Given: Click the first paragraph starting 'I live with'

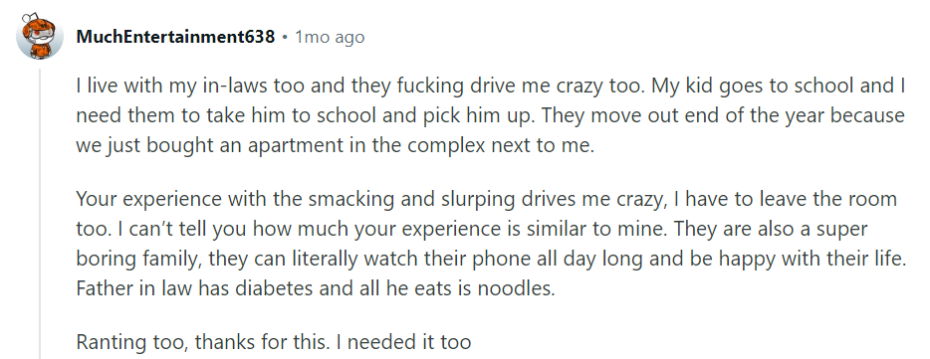Looking at the screenshot, I should pos(491,115).
